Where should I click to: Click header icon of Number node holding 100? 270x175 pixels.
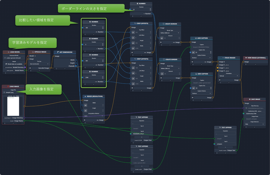pyautogui.click(x=90, y=22)
